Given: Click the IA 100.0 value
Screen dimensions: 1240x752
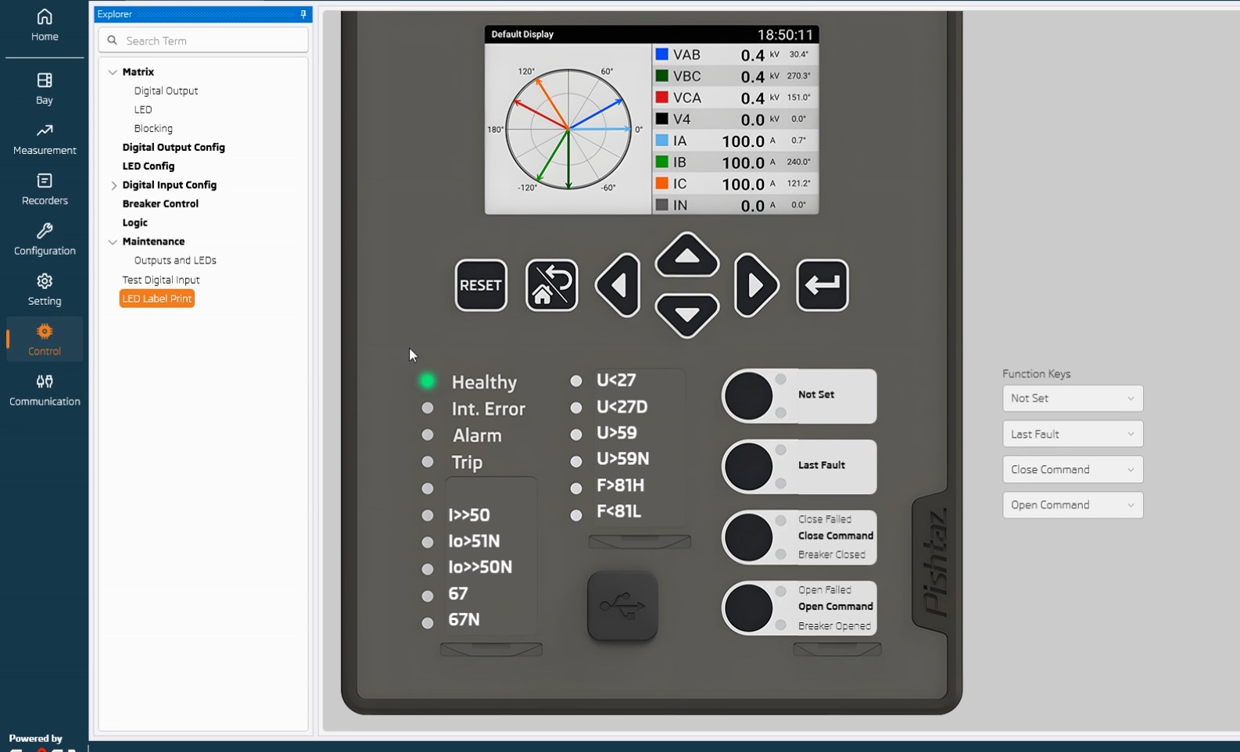Looking at the screenshot, I should pos(743,141).
